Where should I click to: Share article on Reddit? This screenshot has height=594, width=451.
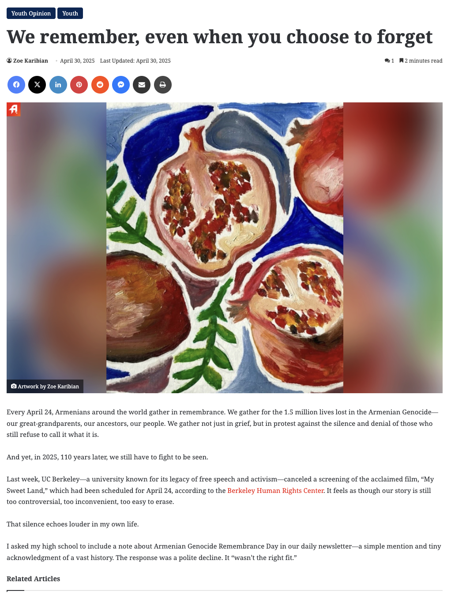point(100,85)
